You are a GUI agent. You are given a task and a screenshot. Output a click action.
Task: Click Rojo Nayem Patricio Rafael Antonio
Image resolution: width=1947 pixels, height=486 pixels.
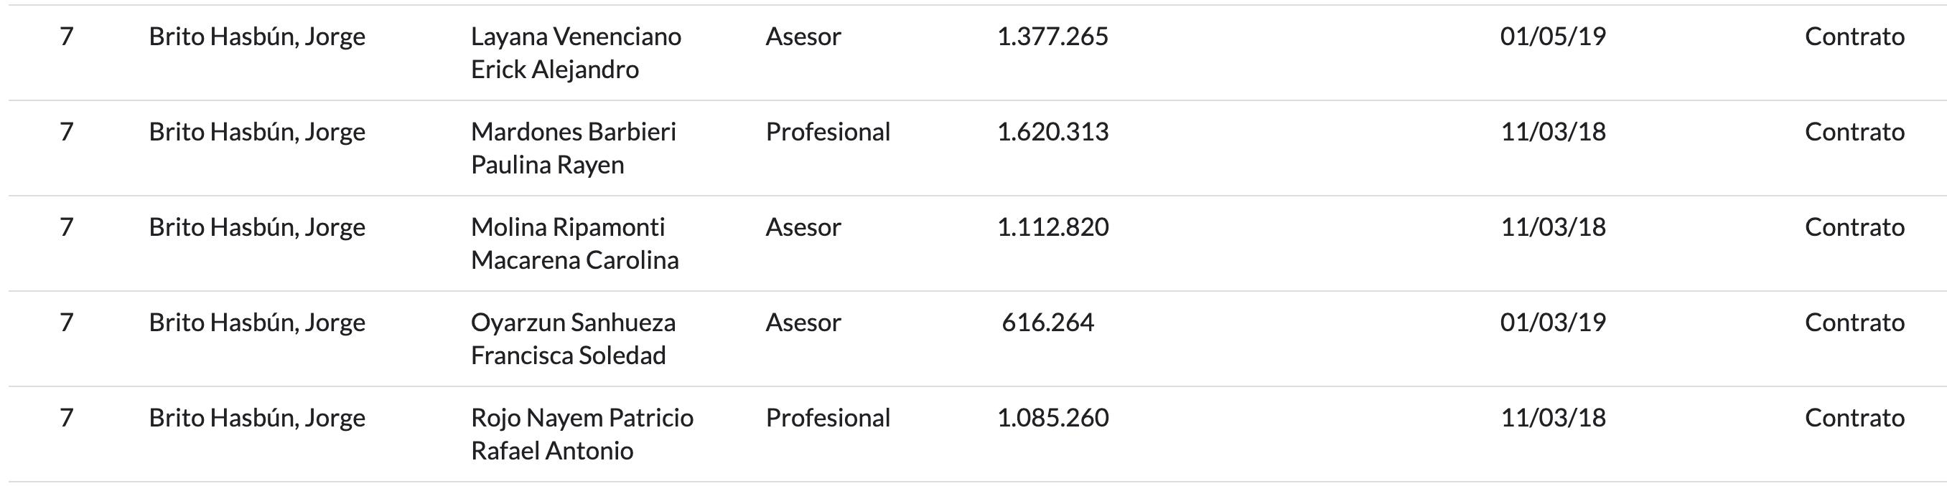[x=582, y=434]
